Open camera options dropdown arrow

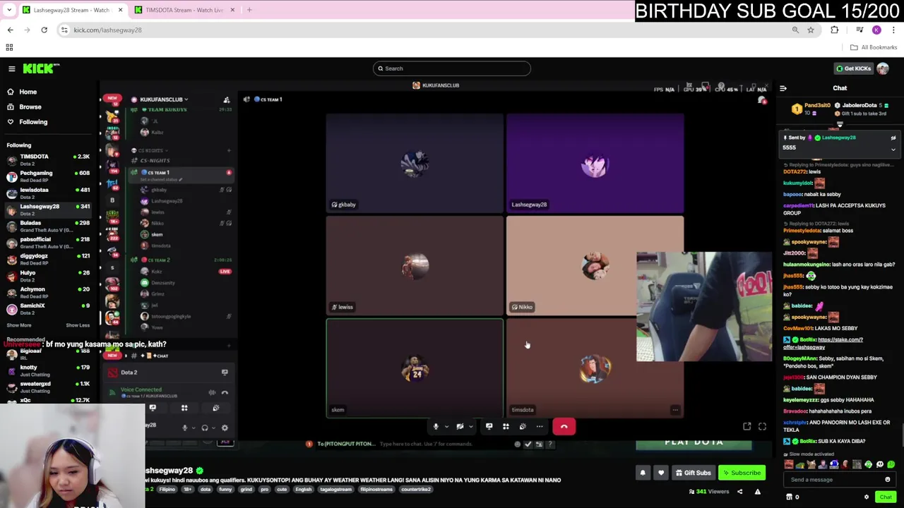point(470,427)
